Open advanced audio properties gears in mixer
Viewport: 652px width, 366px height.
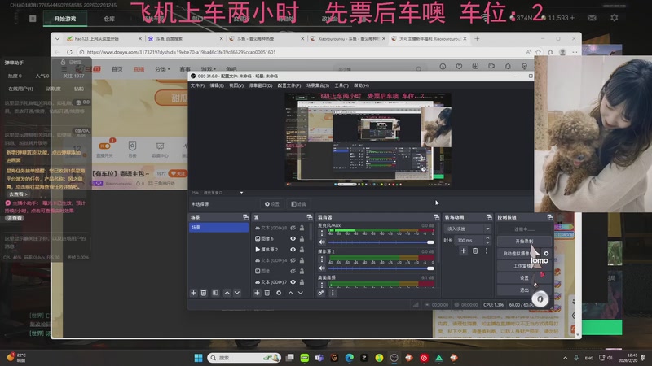[x=321, y=293]
